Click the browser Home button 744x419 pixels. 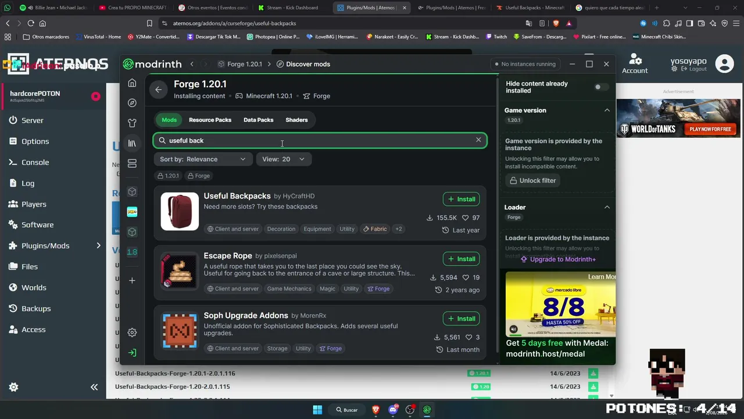coord(42,23)
